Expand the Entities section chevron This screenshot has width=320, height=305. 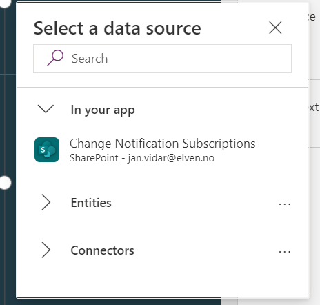(46, 202)
